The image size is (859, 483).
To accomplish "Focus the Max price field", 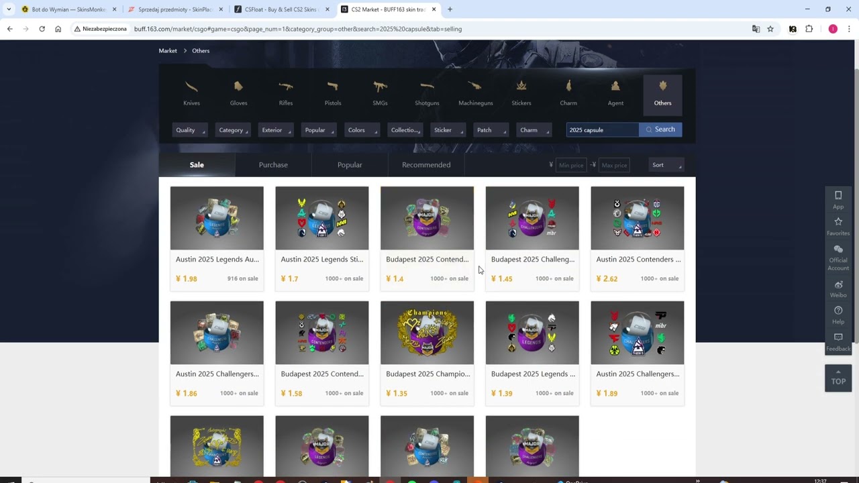I will click(x=614, y=165).
